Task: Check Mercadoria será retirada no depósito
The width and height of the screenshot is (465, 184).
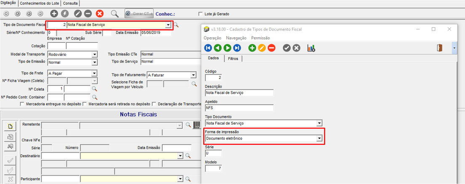Action: [x=85, y=104]
